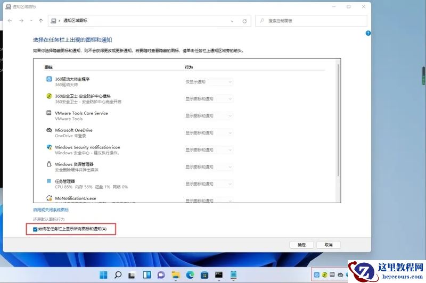Screen dimensions: 426x283
Task: Click in the 搜索控制面板 search field
Action: click(x=311, y=21)
